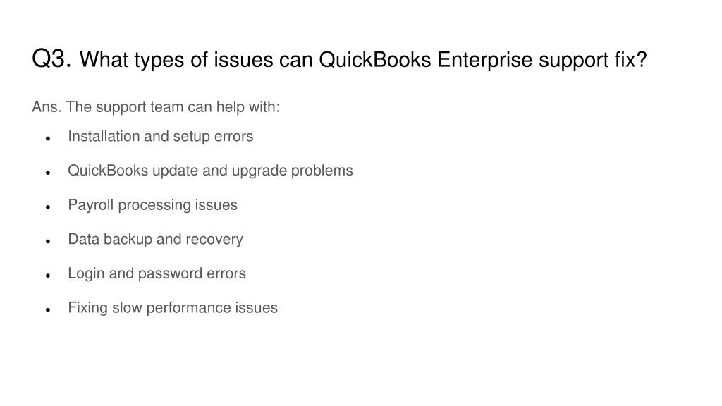
Task: Click the word "What" in the heading
Action: pyautogui.click(x=104, y=60)
